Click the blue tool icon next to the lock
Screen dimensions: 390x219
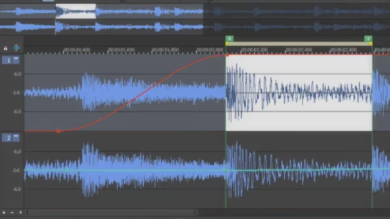(x=17, y=48)
